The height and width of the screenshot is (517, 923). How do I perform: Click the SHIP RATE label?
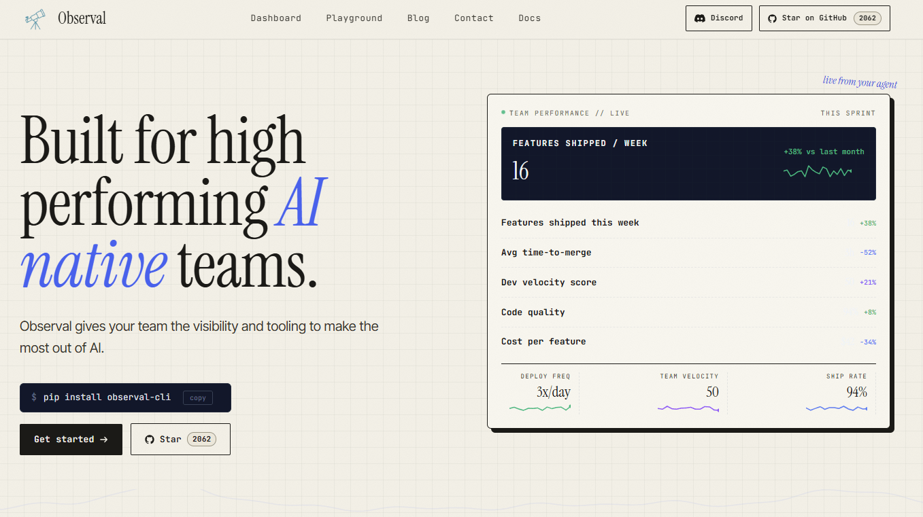click(x=847, y=376)
